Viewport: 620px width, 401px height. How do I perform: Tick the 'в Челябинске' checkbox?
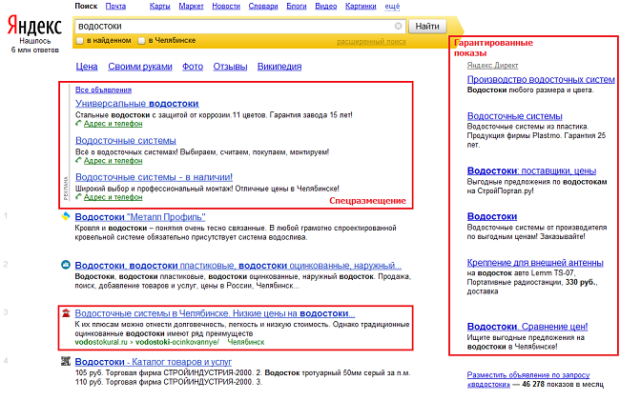pos(141,41)
